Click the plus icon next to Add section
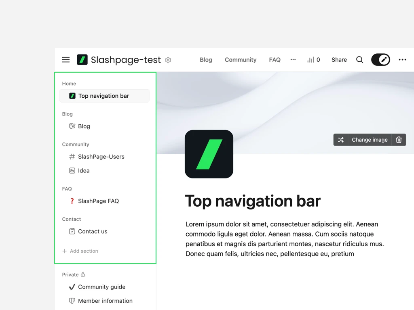 pos(64,251)
